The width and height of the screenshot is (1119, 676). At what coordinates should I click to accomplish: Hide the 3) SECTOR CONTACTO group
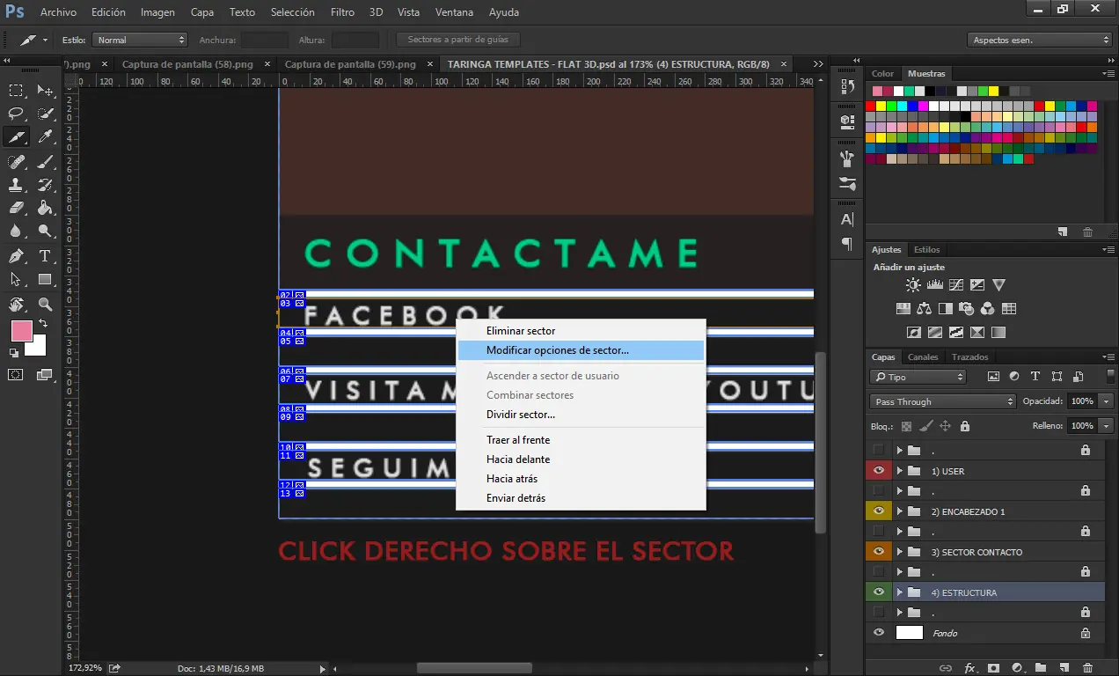pyautogui.click(x=878, y=552)
